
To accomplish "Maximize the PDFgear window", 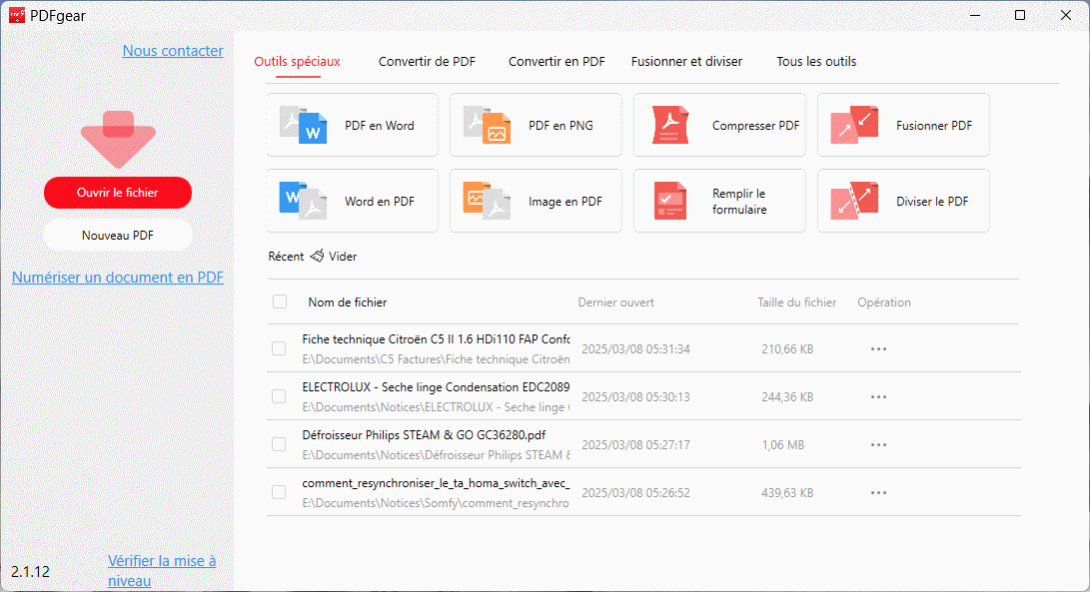I will coord(1020,15).
